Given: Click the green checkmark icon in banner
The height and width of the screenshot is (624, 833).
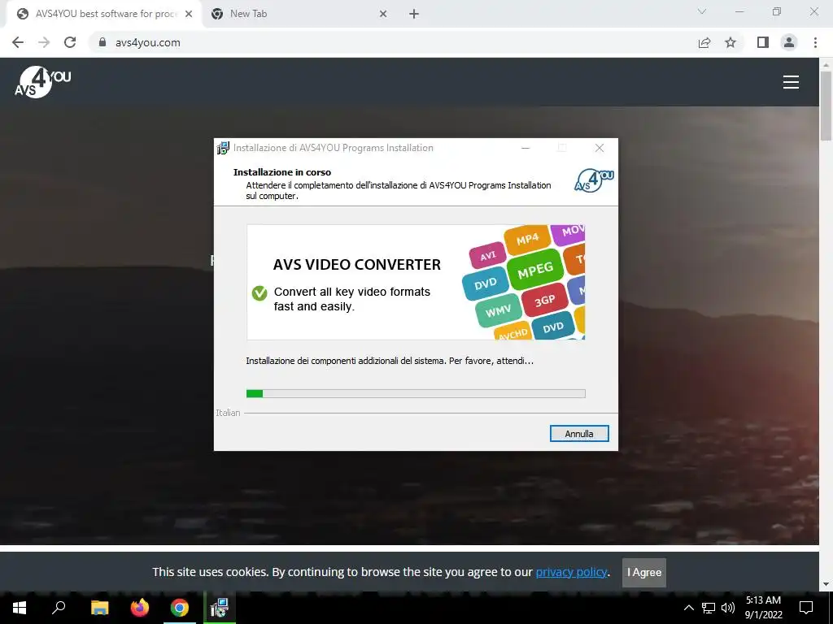Looking at the screenshot, I should [259, 292].
